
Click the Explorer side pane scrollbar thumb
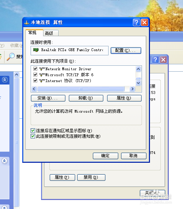pyautogui.click(x=17, y=142)
